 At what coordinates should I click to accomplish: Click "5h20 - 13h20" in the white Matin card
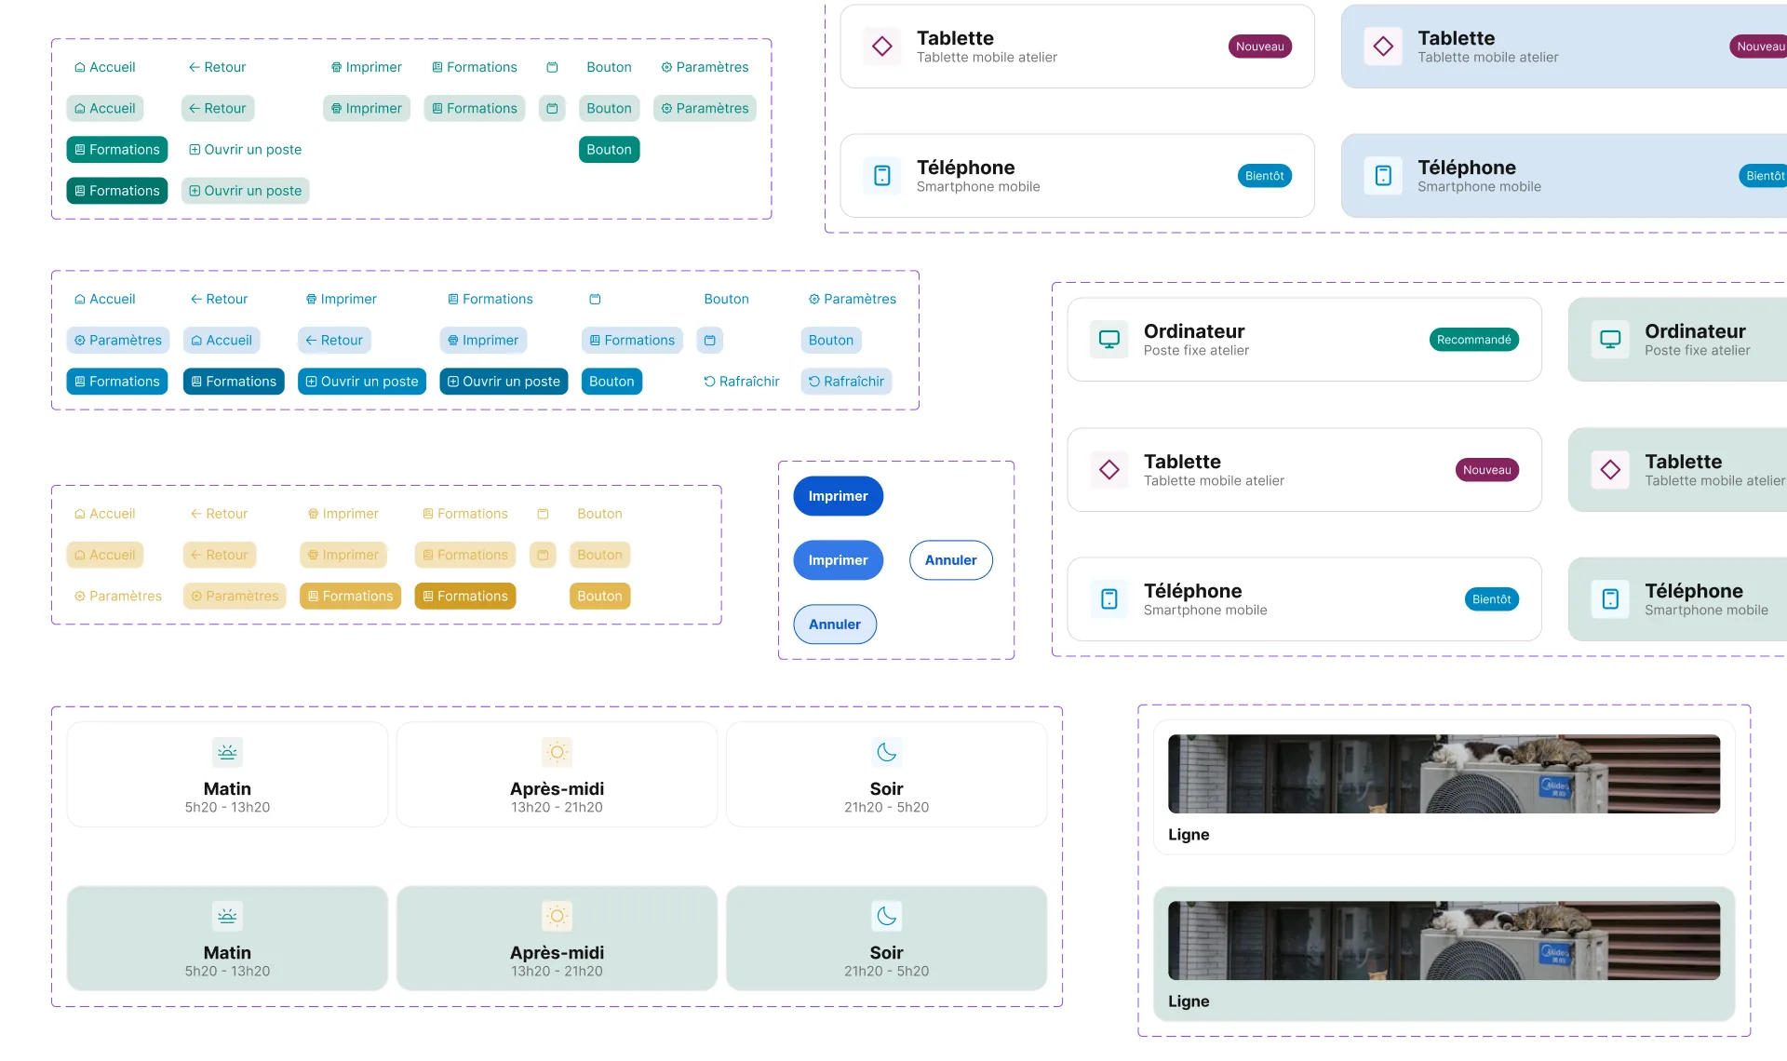click(x=227, y=808)
